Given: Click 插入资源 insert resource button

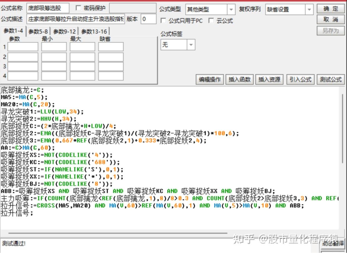Looking at the screenshot, I should click(x=269, y=79).
